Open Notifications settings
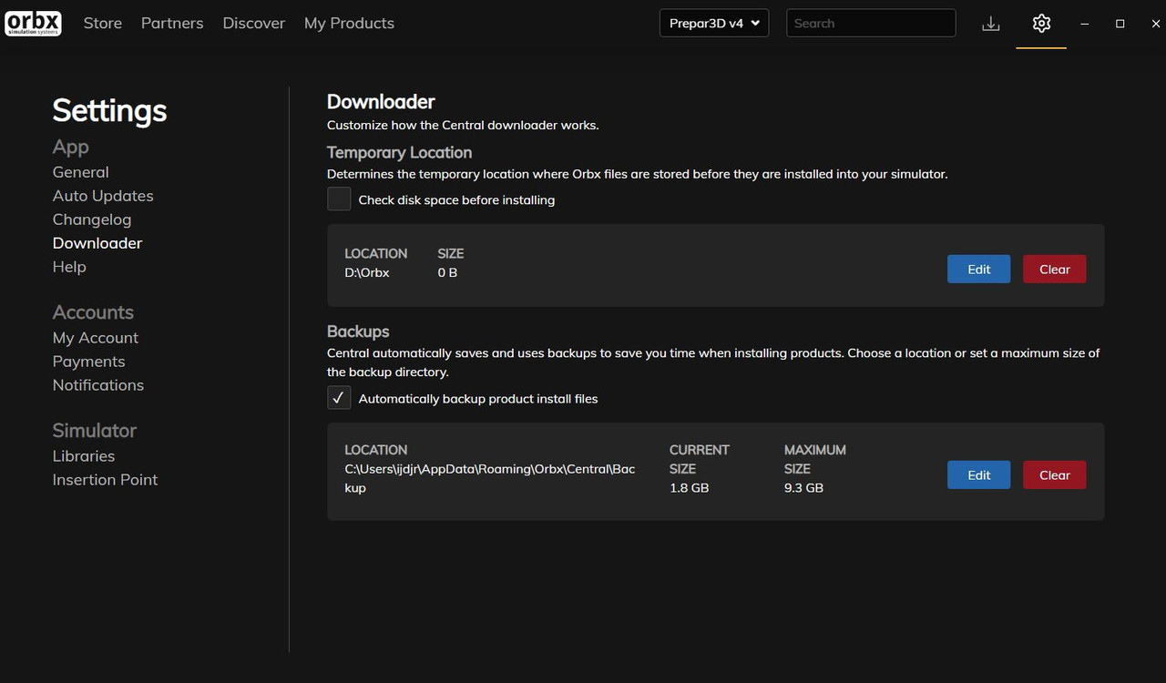This screenshot has height=683, width=1166. 98,385
